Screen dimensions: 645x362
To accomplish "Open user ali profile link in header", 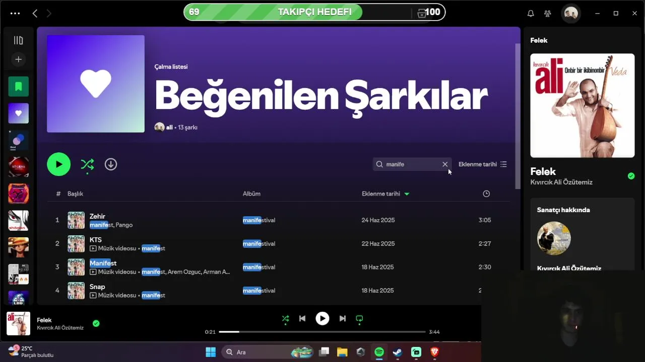I will [x=169, y=128].
